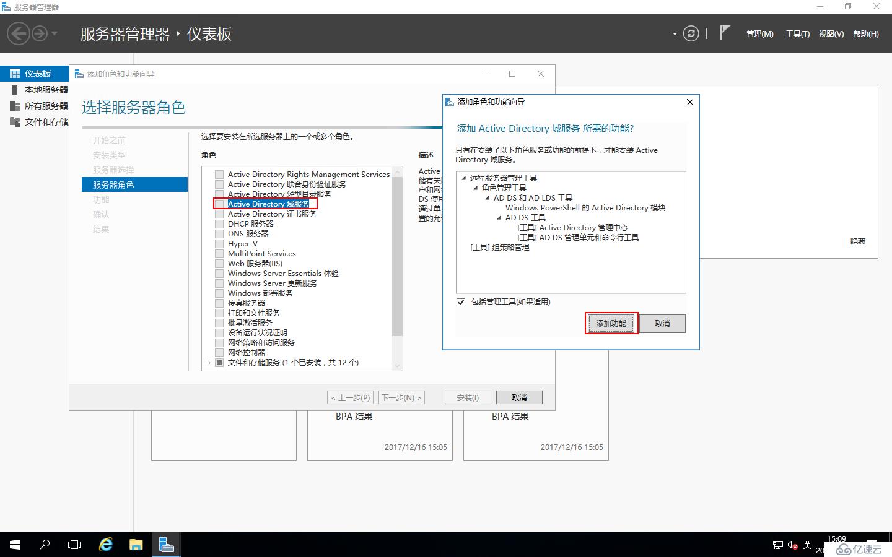892x557 pixels.
Task: Select the 服务器角色 wizard step
Action: (134, 184)
